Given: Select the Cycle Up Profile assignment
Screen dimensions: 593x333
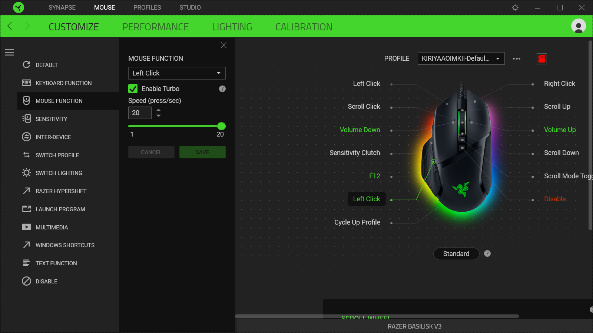Looking at the screenshot, I should [357, 222].
